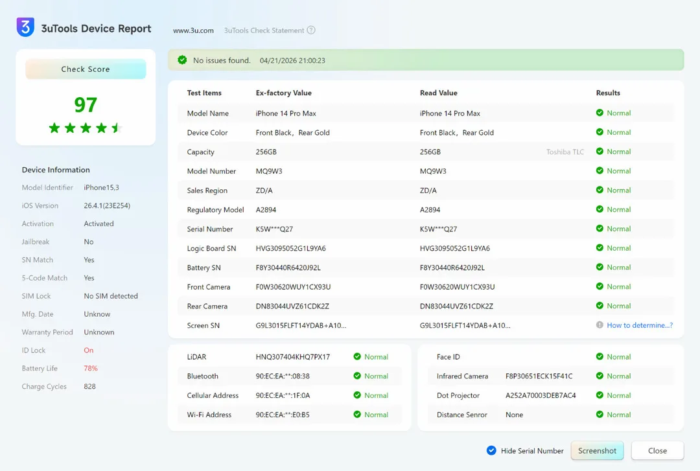This screenshot has width=700, height=471.
Task: Click the star rating under score 97
Action: 86,128
